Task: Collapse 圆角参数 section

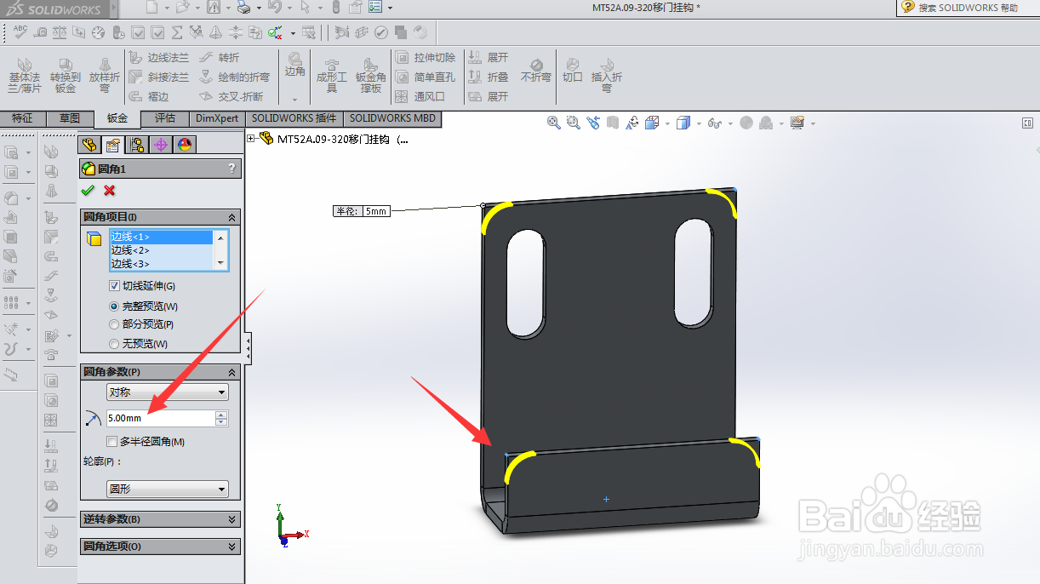Action: [231, 373]
